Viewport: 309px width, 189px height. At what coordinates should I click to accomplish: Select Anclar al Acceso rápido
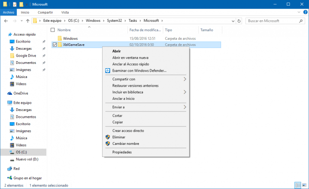pyautogui.click(x=130, y=64)
